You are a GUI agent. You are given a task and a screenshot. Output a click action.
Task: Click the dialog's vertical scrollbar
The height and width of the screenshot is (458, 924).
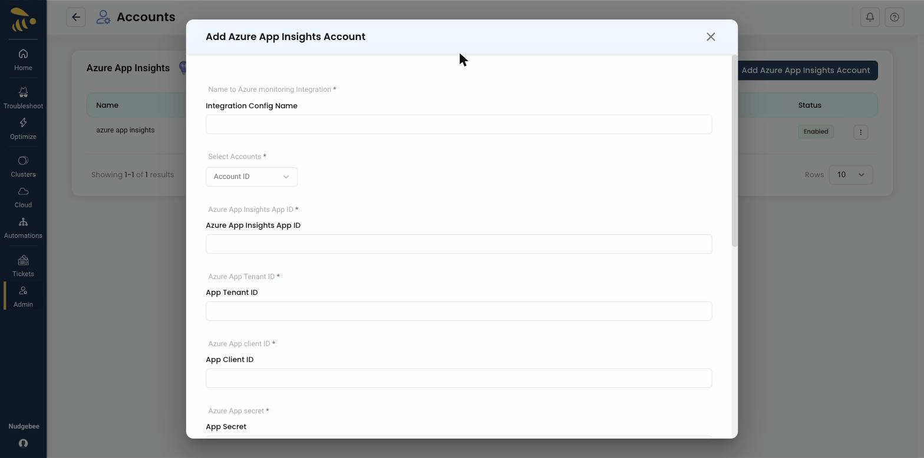(734, 151)
